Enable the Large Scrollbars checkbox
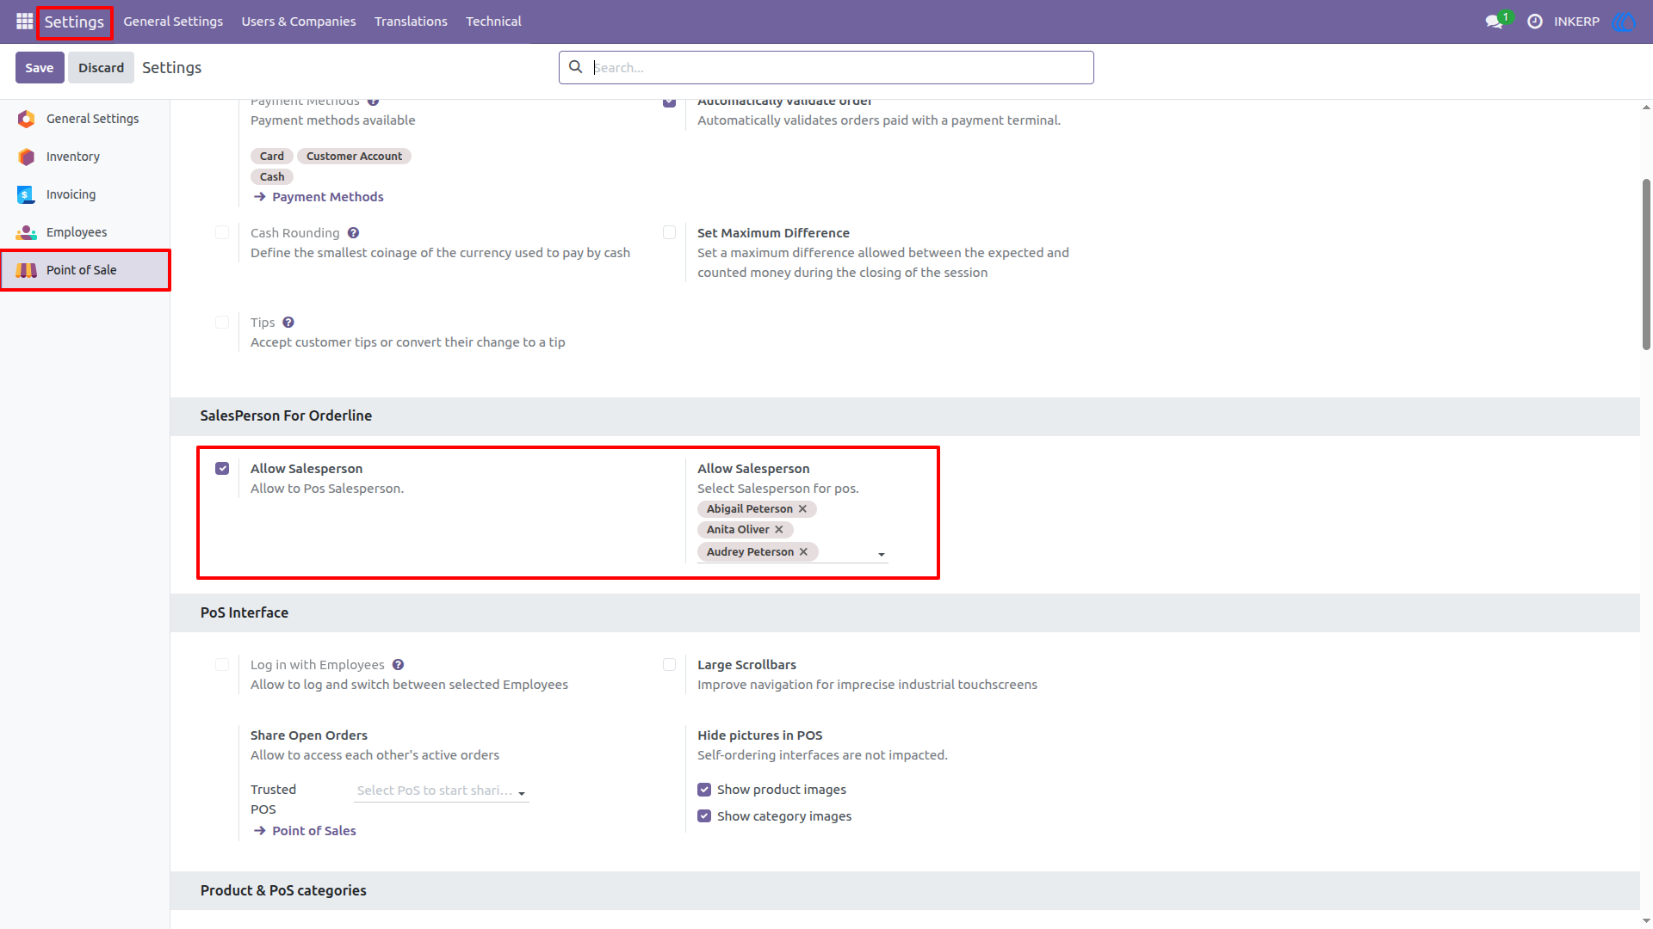 (x=669, y=665)
